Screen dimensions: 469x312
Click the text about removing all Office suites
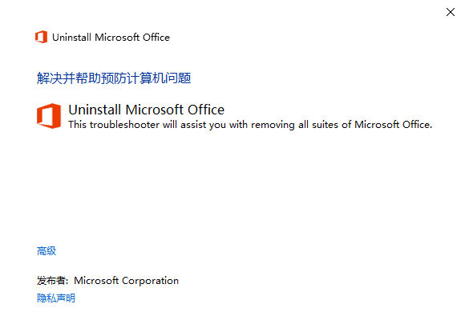(x=250, y=125)
